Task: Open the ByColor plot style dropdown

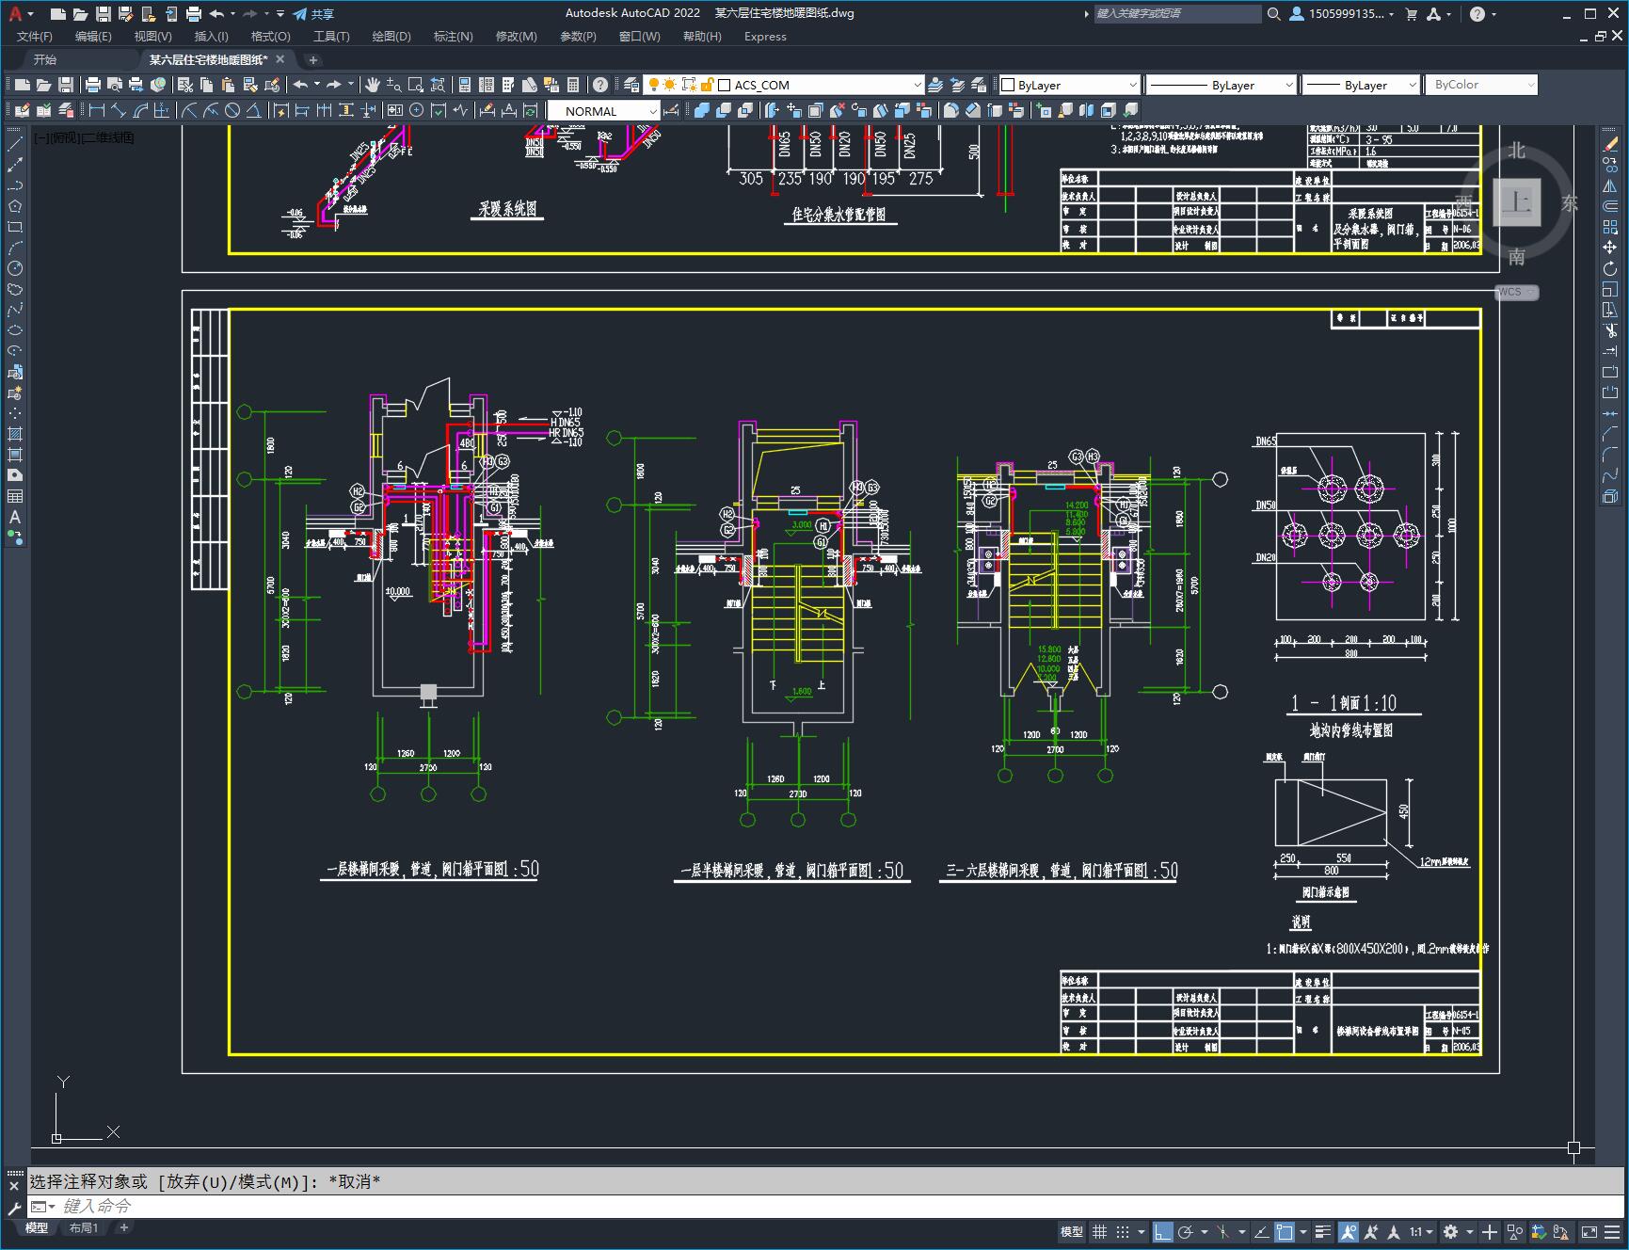Action: coord(1530,85)
